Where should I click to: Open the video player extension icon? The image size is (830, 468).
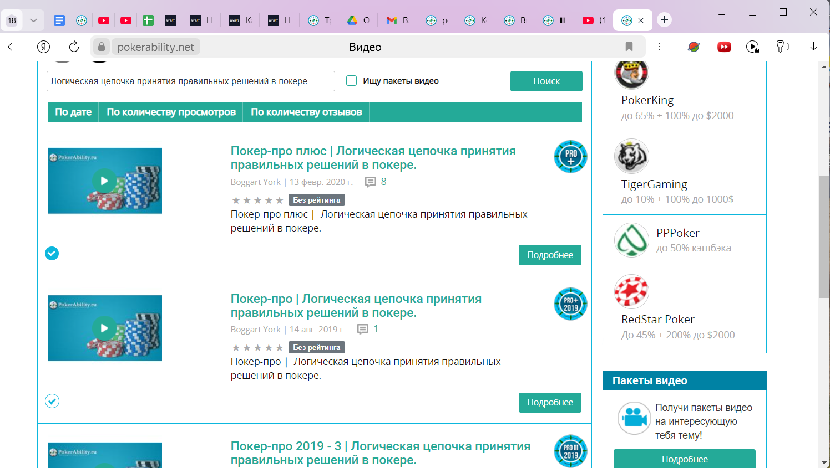pos(752,47)
